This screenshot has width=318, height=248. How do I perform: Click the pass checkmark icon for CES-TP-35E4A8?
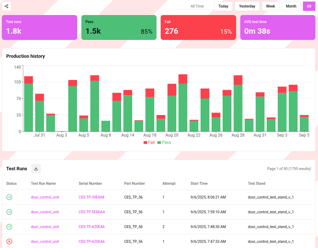tap(9, 197)
